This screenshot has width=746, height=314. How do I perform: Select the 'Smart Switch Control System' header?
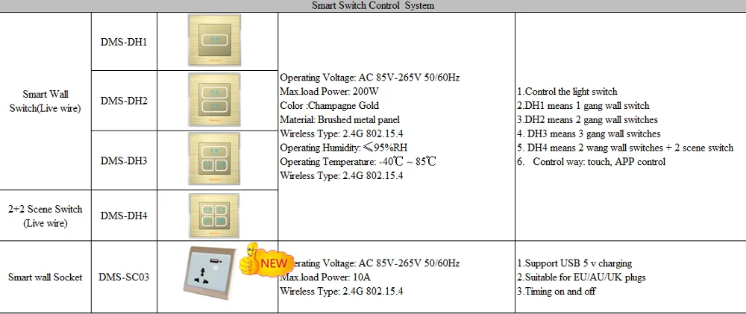[373, 6]
